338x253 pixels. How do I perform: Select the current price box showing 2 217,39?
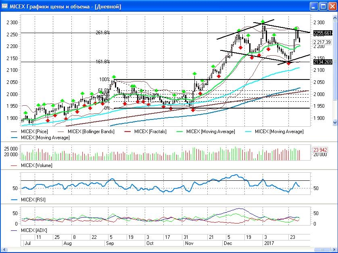click(x=321, y=42)
